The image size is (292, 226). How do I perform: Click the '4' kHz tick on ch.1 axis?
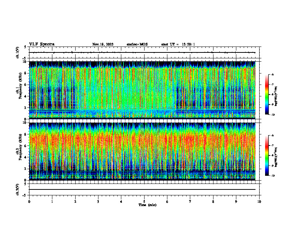pyautogui.click(x=25, y=96)
